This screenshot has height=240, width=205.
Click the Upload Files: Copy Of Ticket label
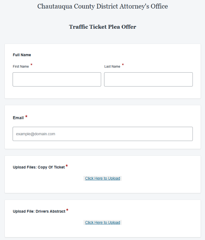pos(39,167)
